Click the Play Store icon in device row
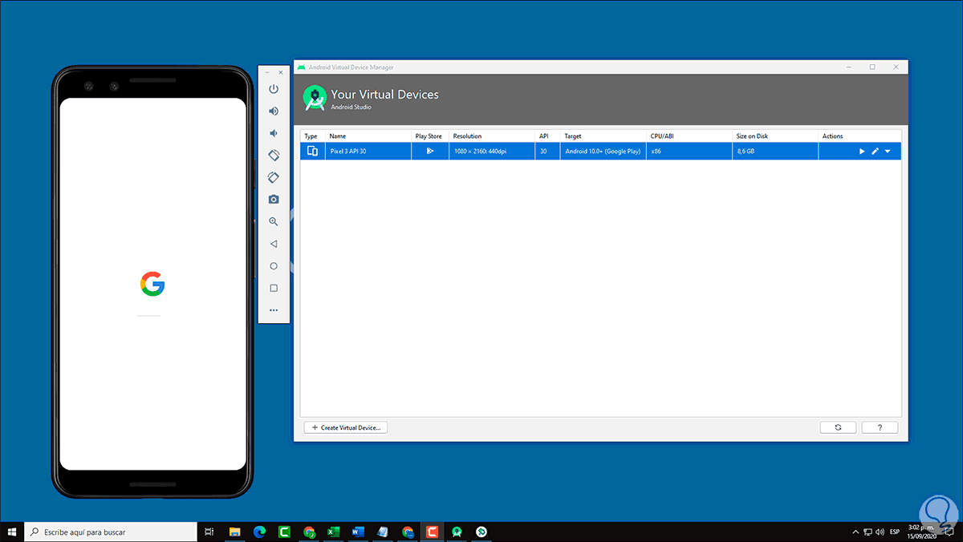Image resolution: width=963 pixels, height=542 pixels. 430,151
